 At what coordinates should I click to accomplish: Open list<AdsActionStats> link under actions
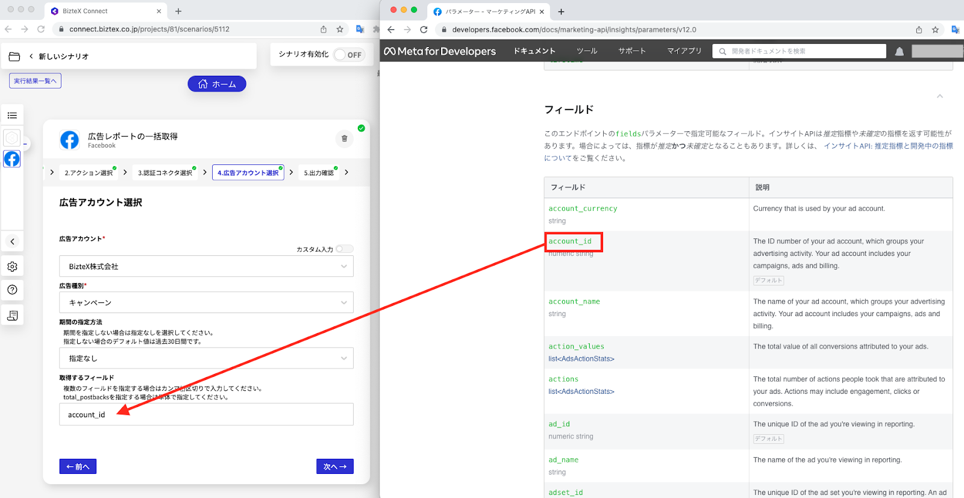(x=581, y=391)
